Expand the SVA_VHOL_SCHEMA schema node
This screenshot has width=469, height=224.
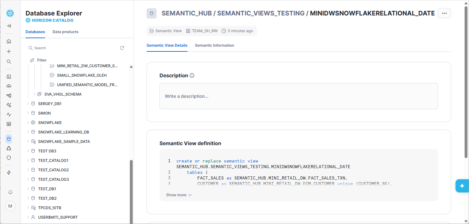click(x=34, y=94)
